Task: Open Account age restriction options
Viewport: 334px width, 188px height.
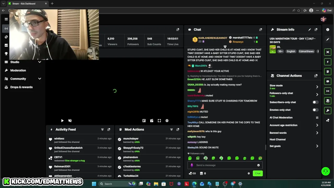Action: (317, 125)
